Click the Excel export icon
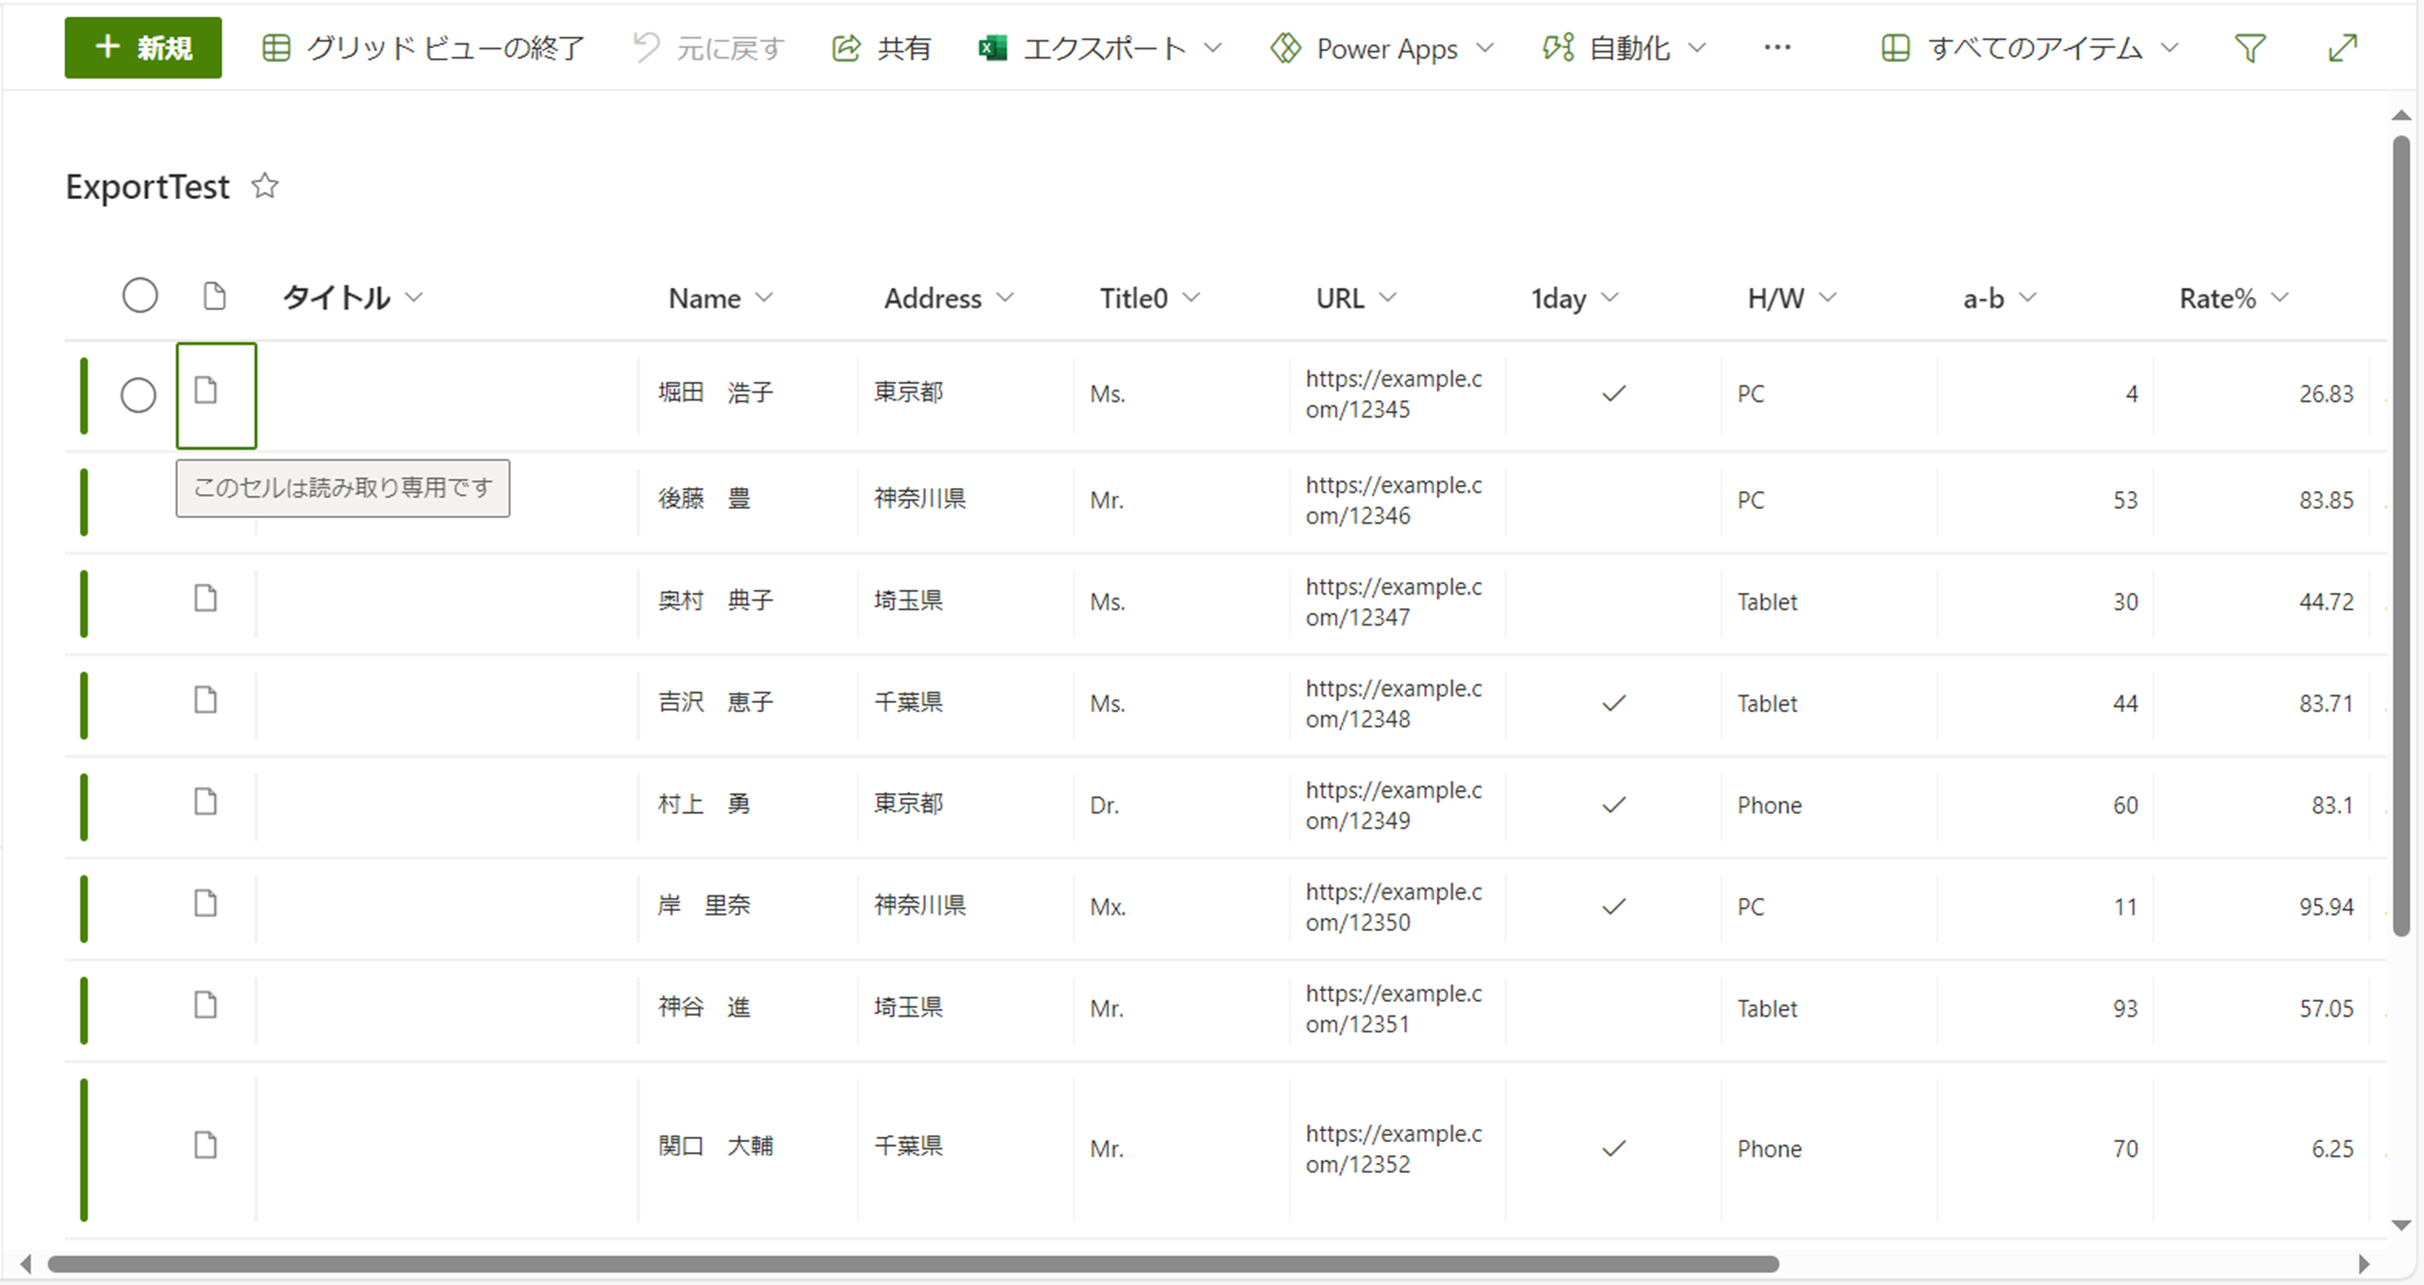Image resolution: width=2424 pixels, height=1285 pixels. click(x=992, y=48)
